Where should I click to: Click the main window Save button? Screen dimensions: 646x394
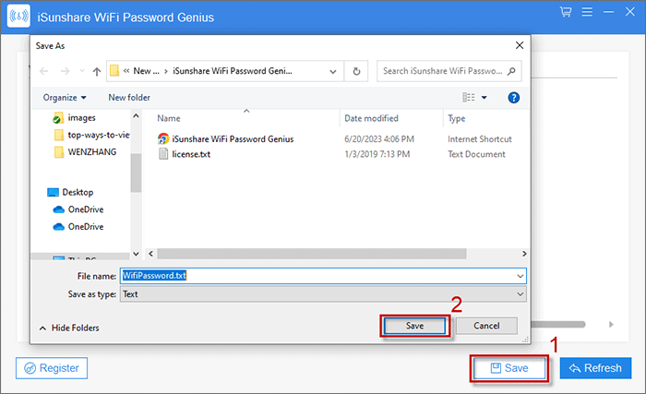pos(509,368)
